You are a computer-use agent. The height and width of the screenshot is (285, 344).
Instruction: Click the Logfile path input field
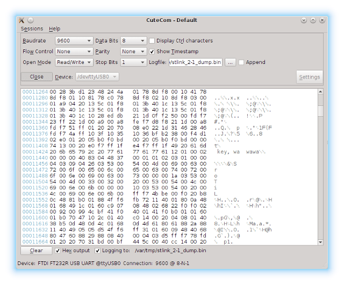pyautogui.click(x=196, y=62)
